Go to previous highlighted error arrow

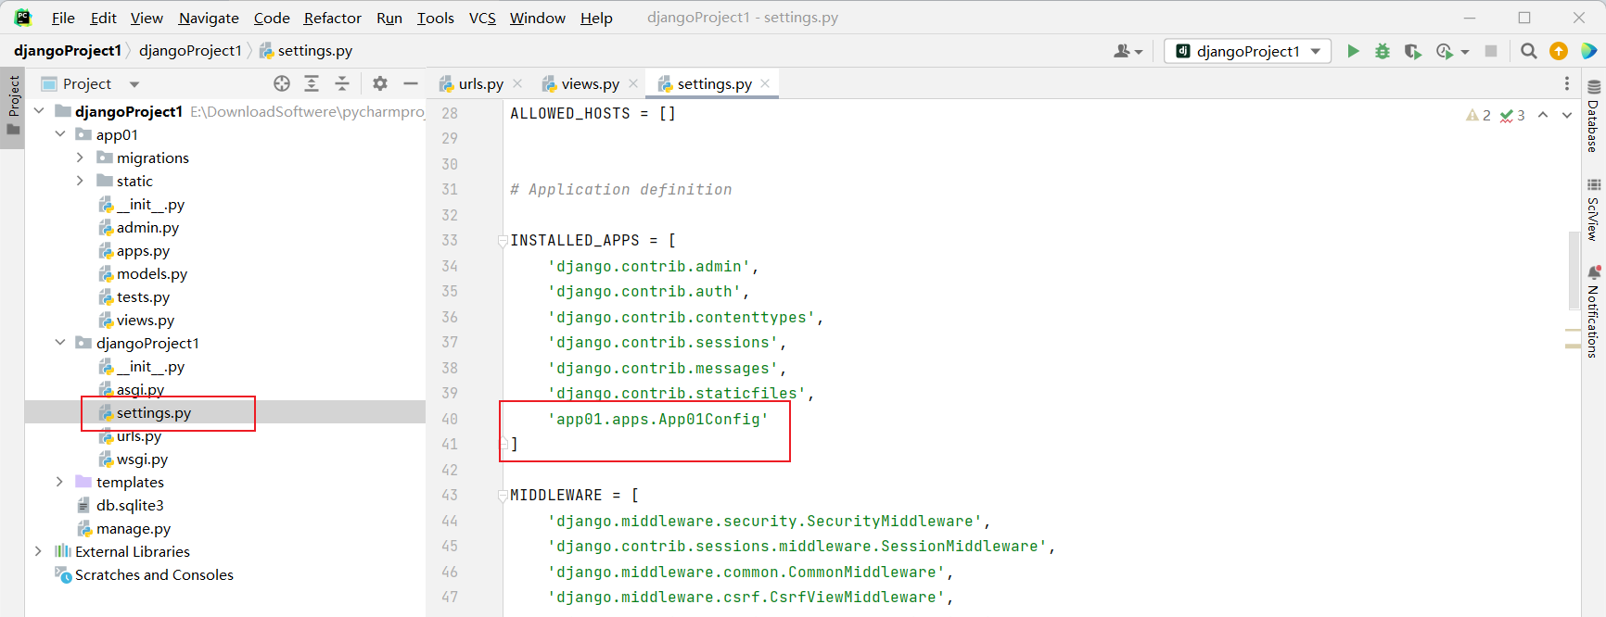[1543, 115]
